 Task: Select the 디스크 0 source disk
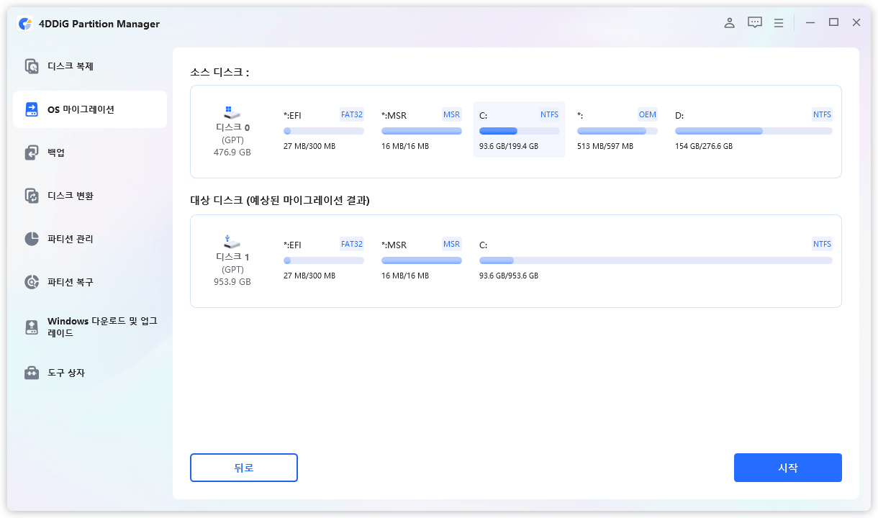coord(232,130)
